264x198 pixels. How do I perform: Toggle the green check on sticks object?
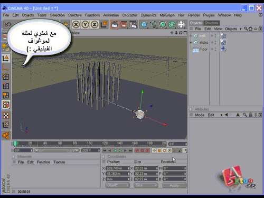(x=218, y=43)
